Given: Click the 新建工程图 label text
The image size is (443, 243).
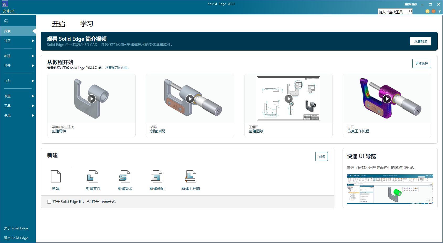Looking at the screenshot, I should point(191,188).
